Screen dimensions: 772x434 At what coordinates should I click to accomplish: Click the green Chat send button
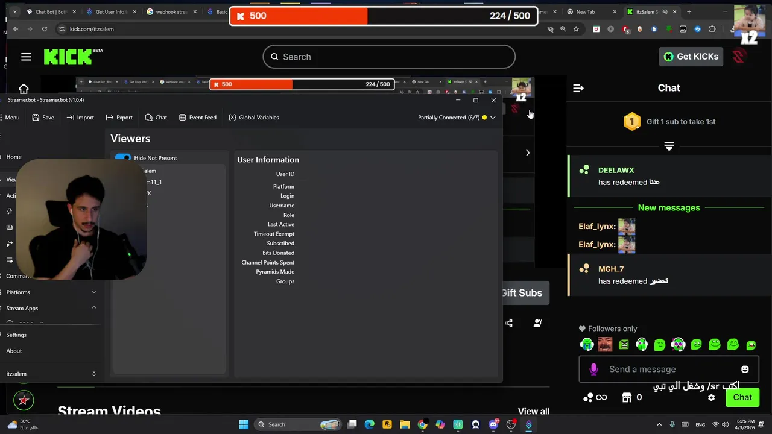[x=742, y=397]
